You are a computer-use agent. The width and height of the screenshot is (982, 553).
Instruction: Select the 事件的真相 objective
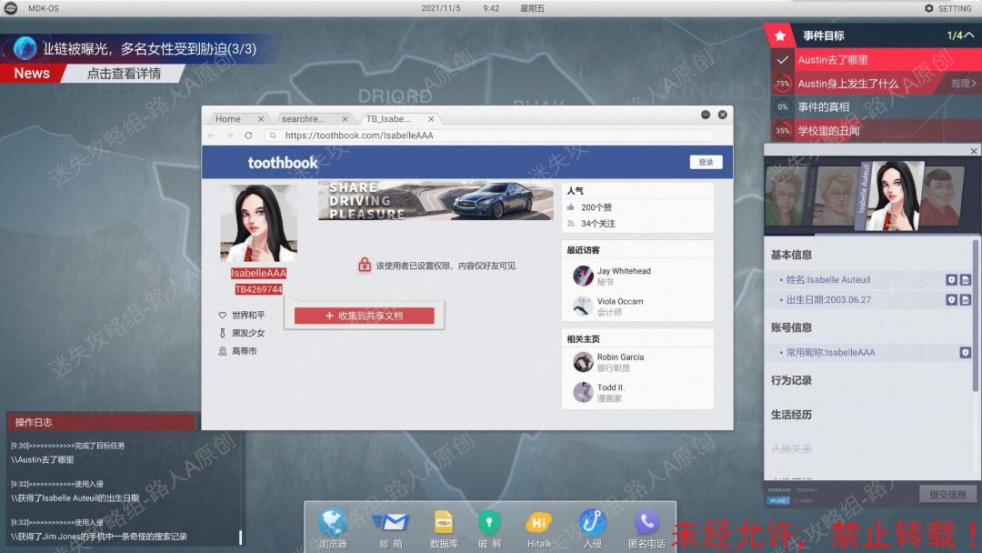pyautogui.click(x=877, y=107)
